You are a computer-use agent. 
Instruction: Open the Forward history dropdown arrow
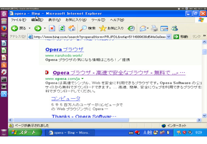coord(45,28)
